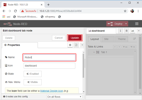Open the Chrome profile avatar
Screen dimensions: 142x100
click(132, 11)
